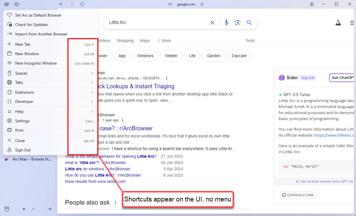
Task: Filter results with the Garden chip
Action: 214,56
